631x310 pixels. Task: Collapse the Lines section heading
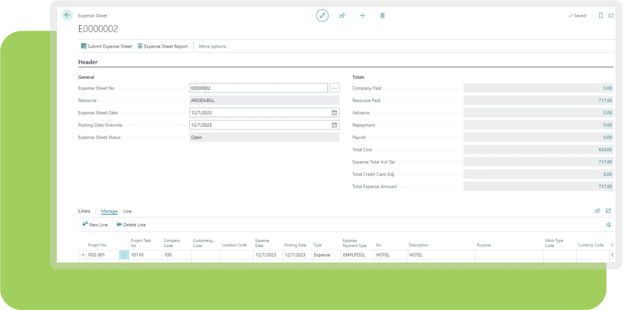pos(84,211)
